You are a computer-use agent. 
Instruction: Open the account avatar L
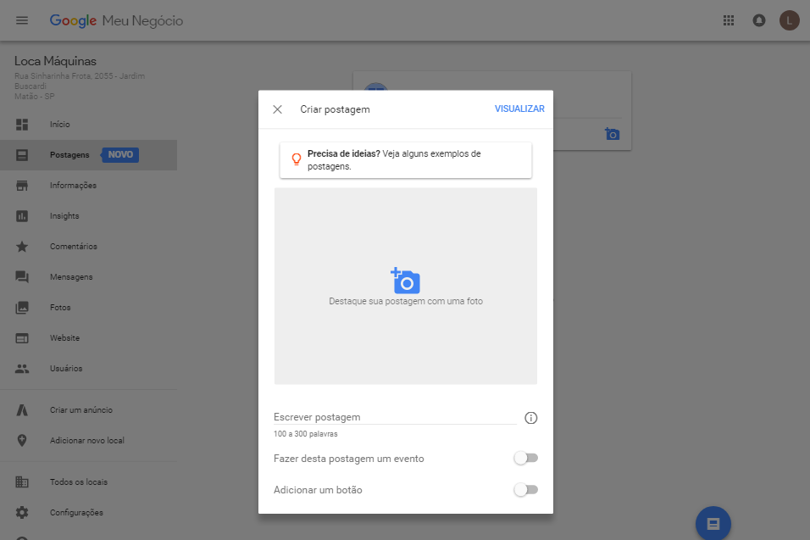789,20
